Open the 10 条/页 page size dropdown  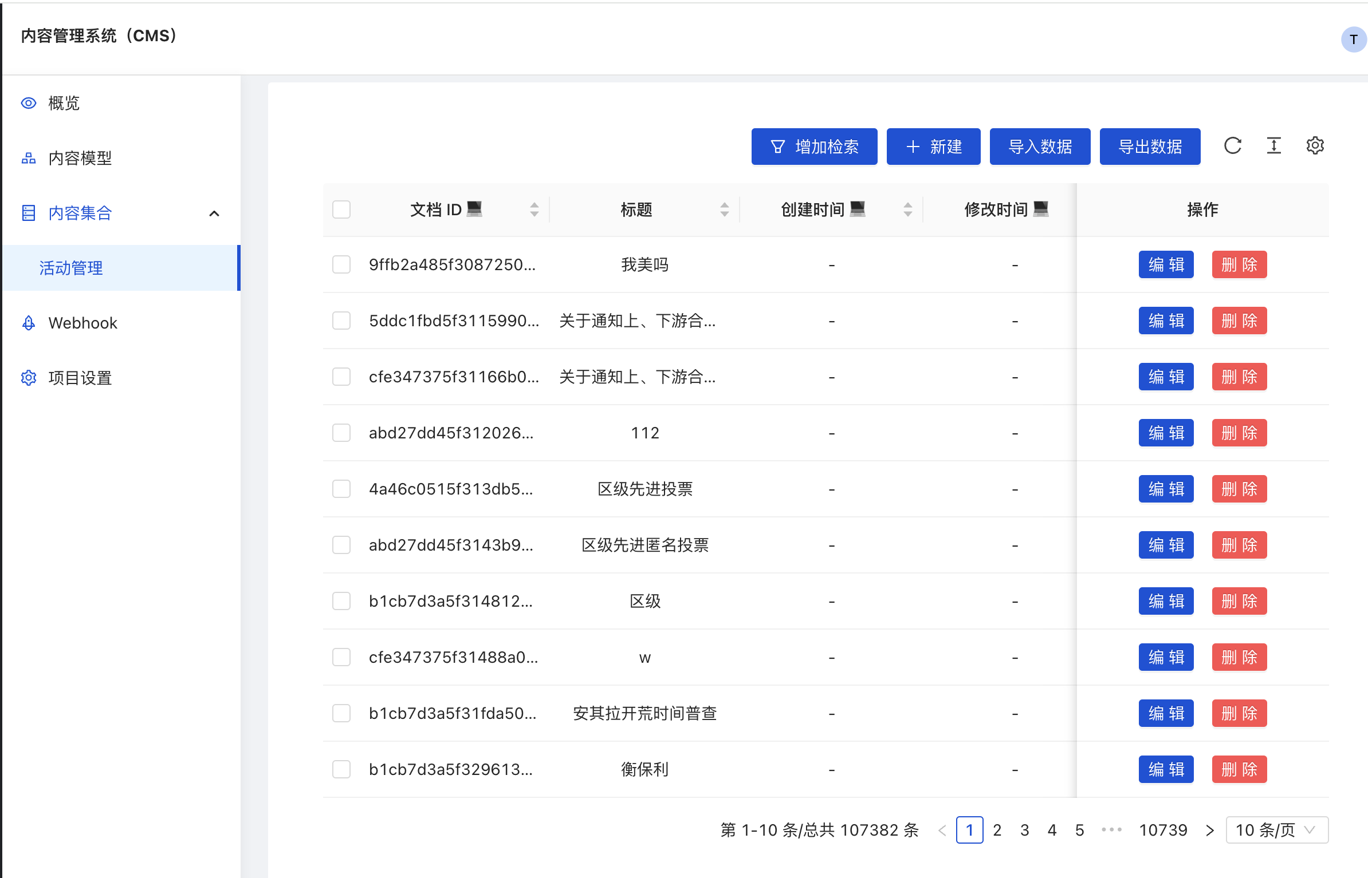(1276, 830)
